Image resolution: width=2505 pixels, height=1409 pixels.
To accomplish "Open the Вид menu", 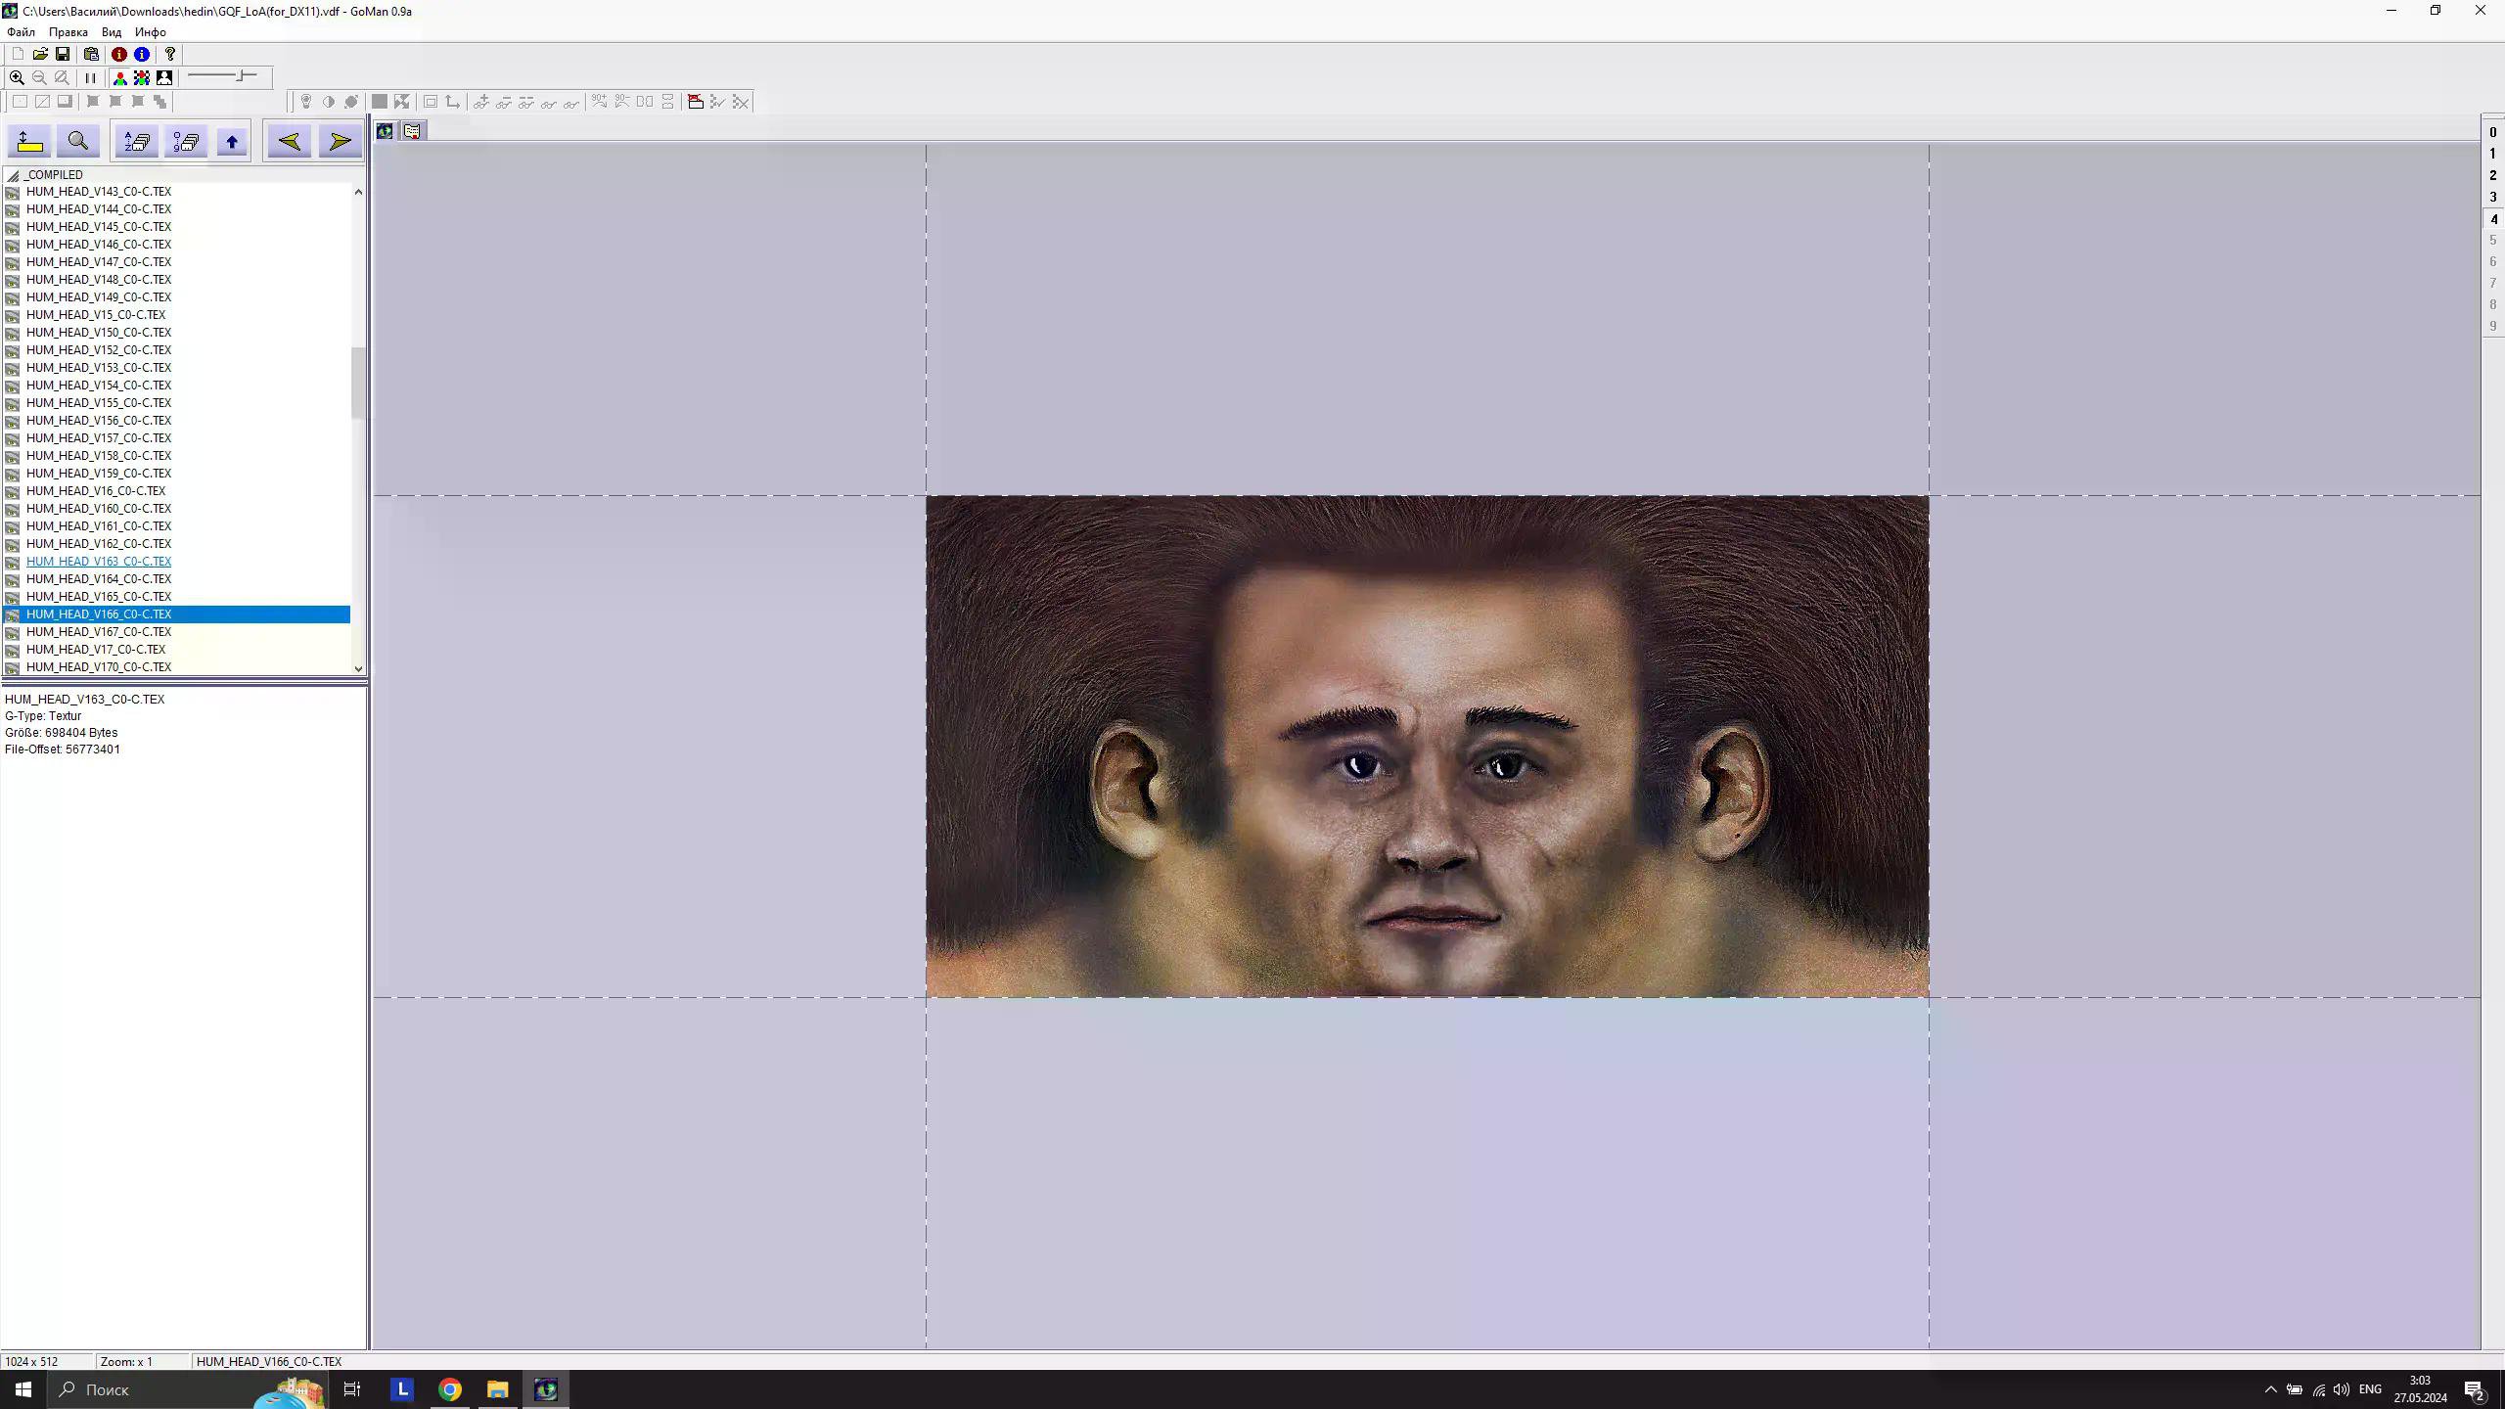I will pyautogui.click(x=112, y=32).
